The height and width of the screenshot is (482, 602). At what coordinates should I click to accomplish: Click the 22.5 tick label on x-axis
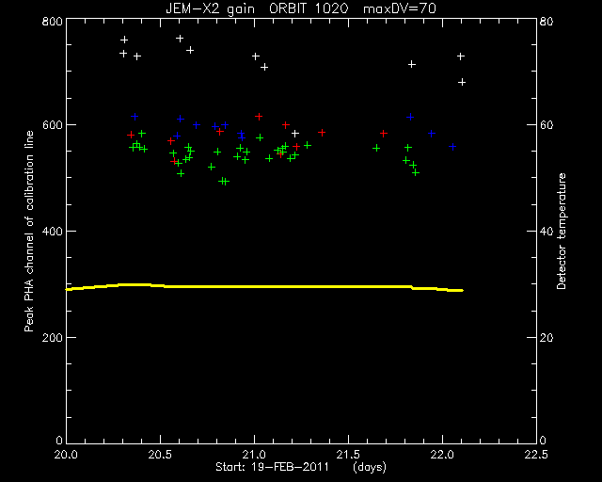(x=536, y=455)
